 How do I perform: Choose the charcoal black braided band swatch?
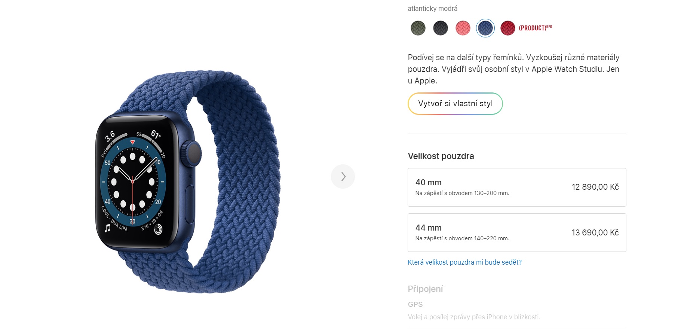(440, 28)
